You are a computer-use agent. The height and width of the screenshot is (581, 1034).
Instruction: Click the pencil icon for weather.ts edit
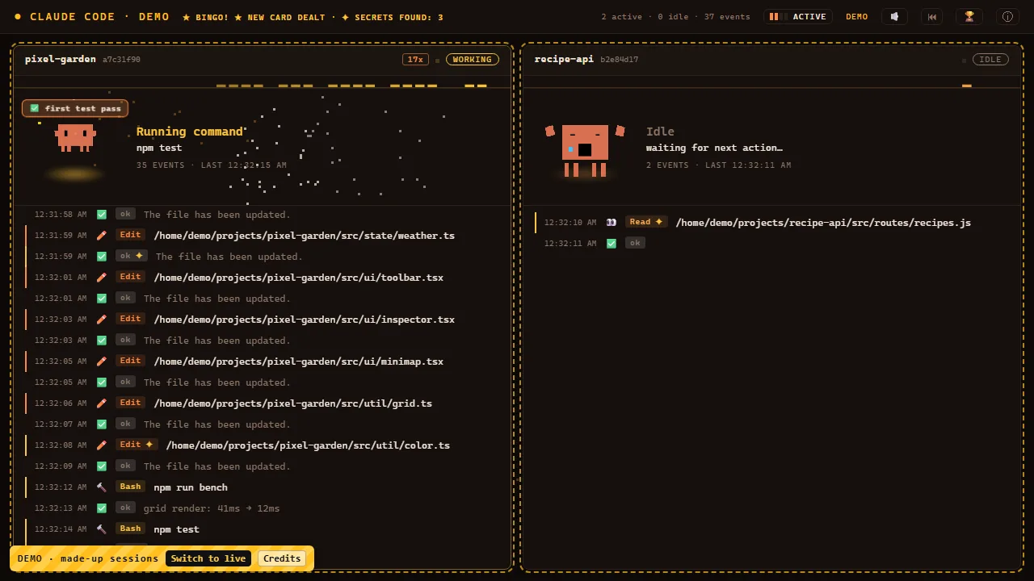point(102,236)
